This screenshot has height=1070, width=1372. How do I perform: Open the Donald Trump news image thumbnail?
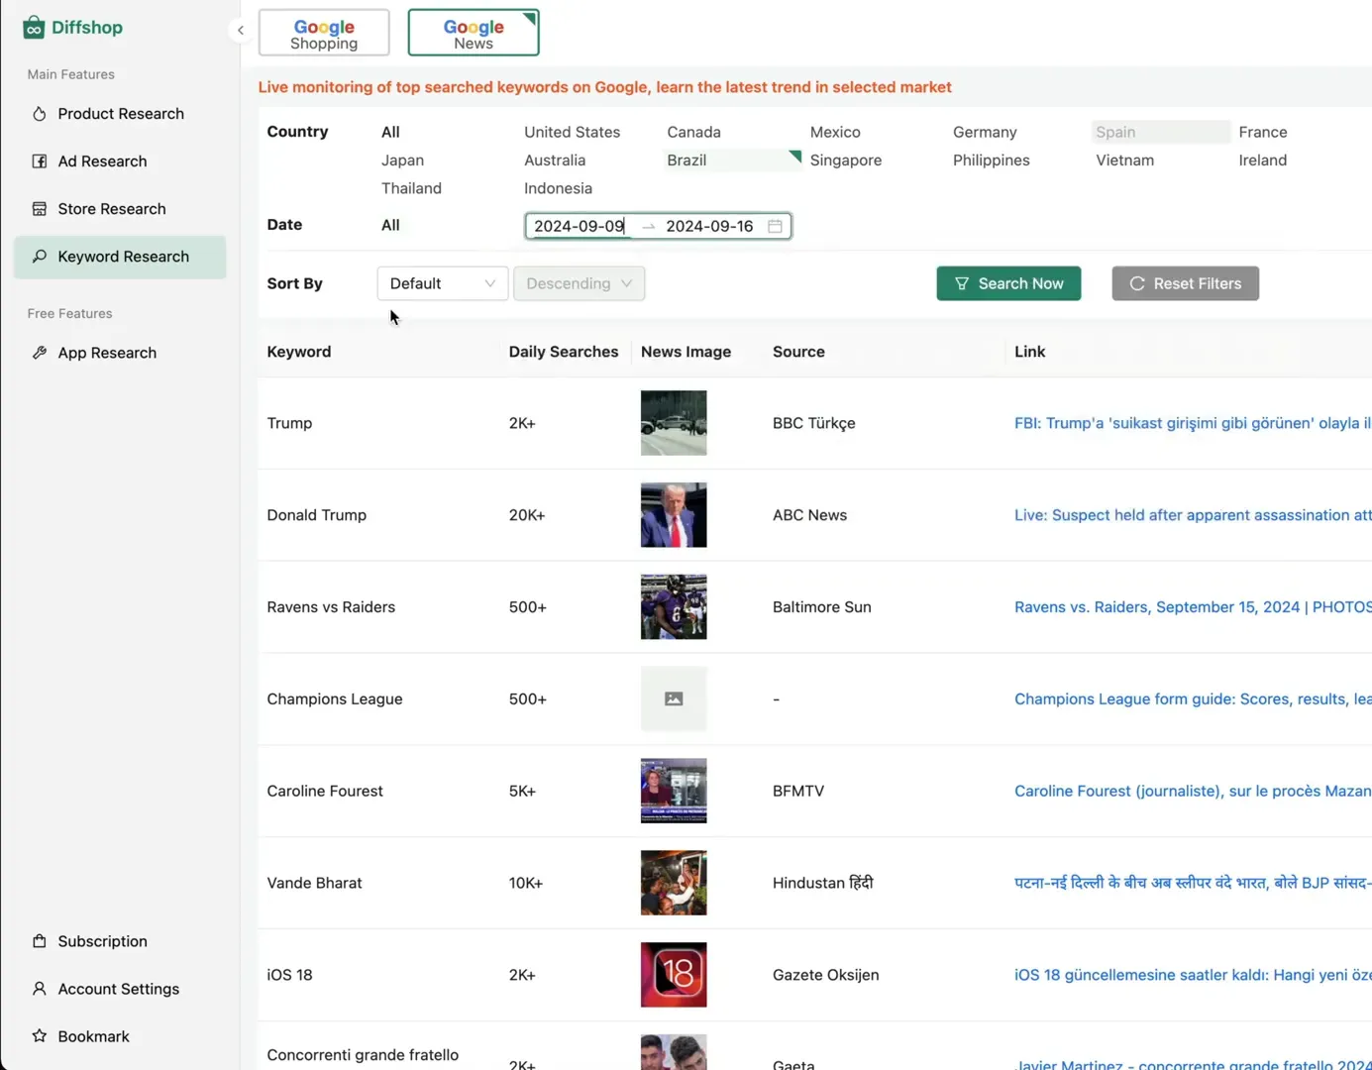coord(674,515)
